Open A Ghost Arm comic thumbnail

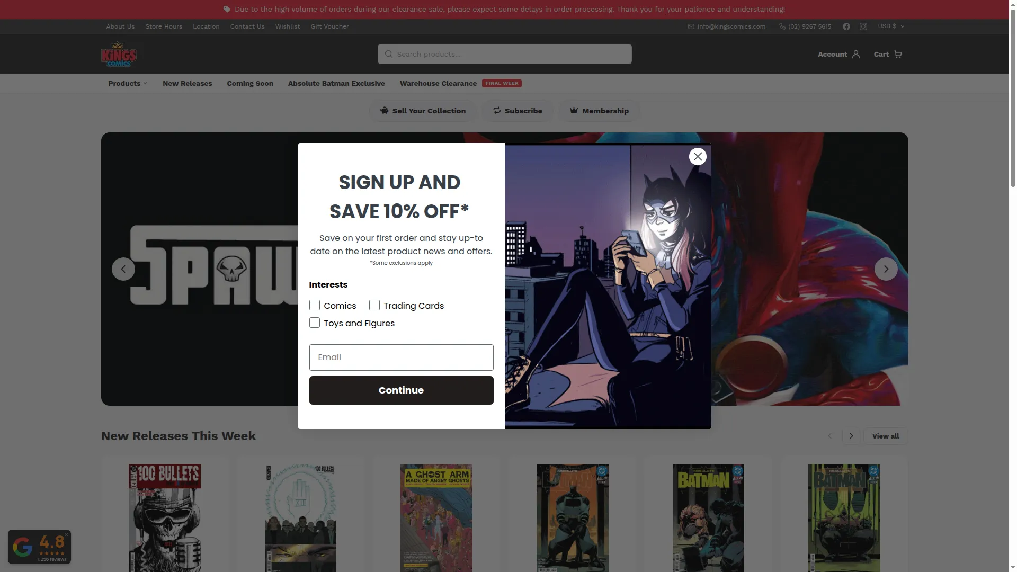pyautogui.click(x=436, y=518)
